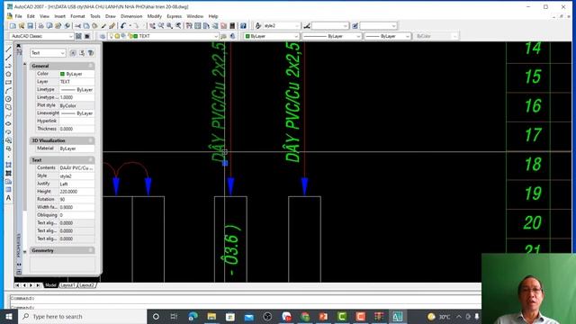Viewport: 576px width, 324px height.
Task: Click Windows Start button
Action: pos(9,316)
